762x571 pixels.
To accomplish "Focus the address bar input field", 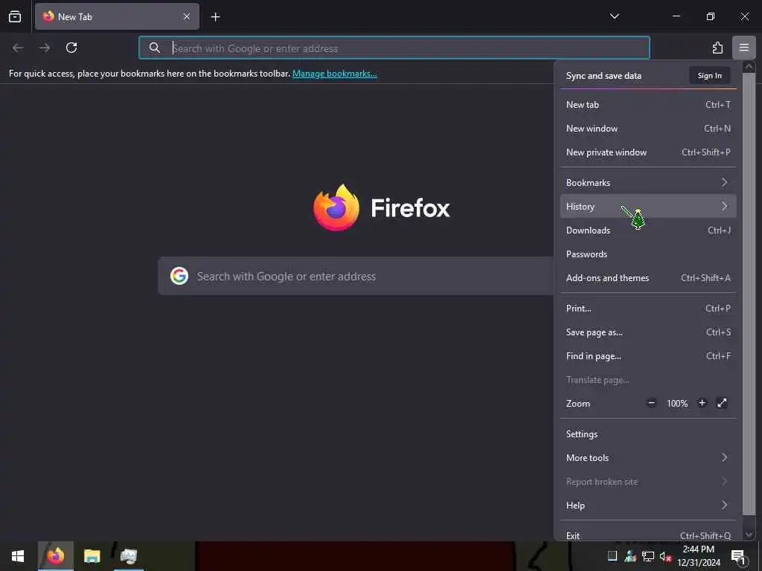I will point(394,48).
